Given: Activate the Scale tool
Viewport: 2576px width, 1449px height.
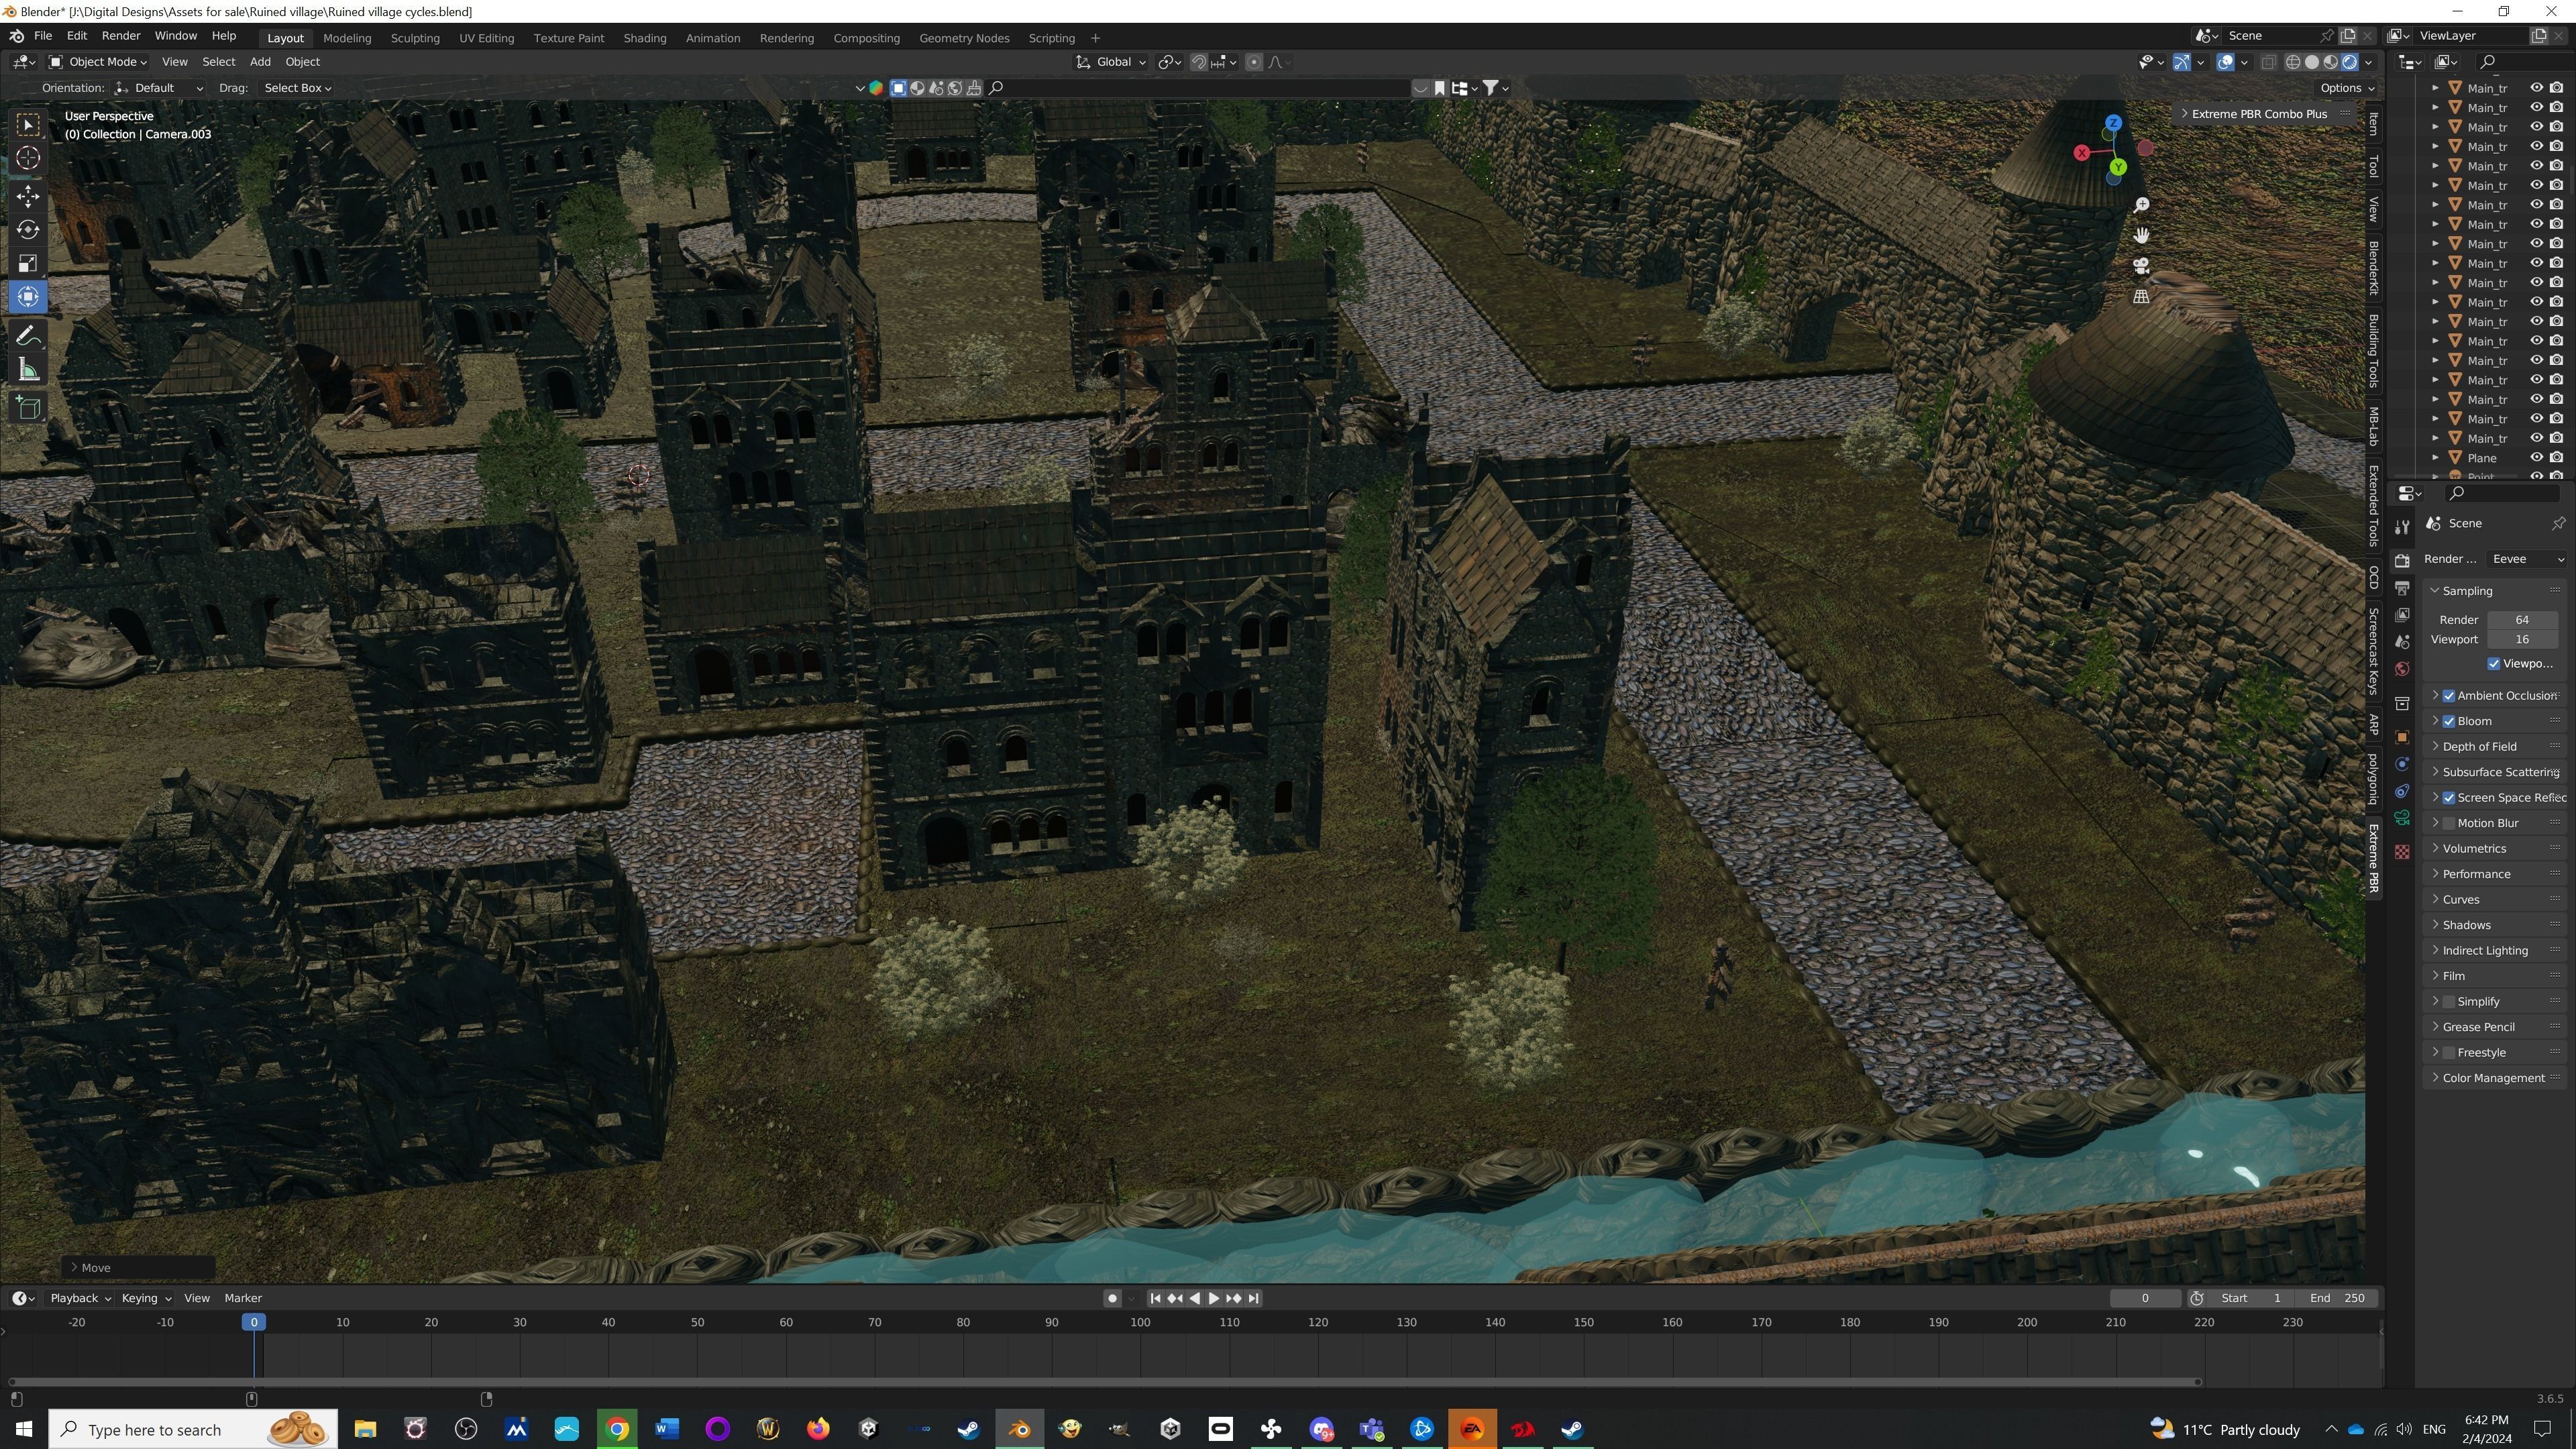Looking at the screenshot, I should coord(28,263).
